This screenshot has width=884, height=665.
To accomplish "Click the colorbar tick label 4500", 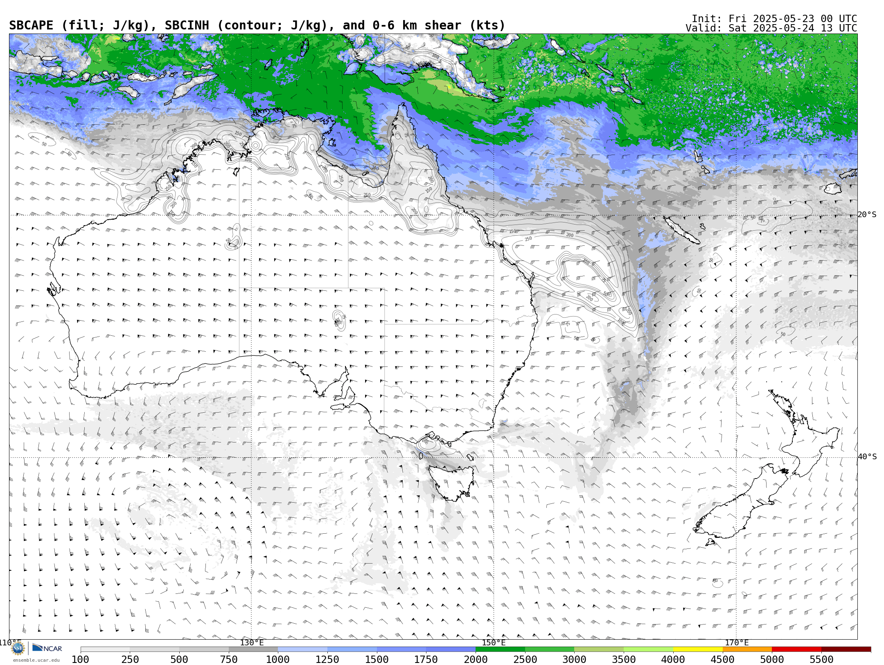I will tap(722, 660).
